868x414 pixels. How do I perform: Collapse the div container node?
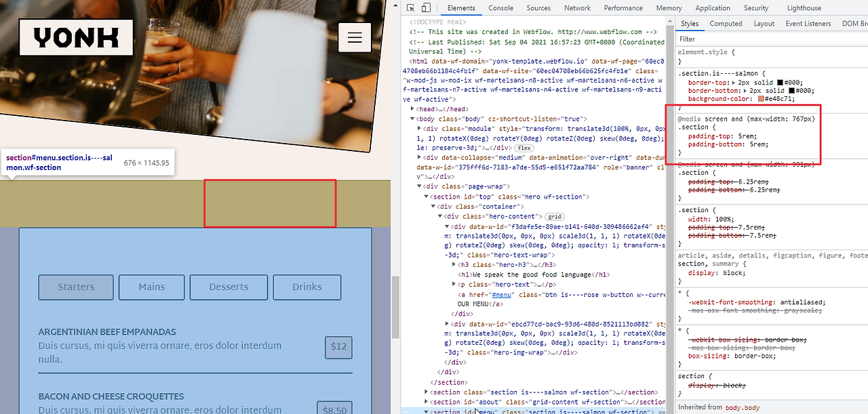click(433, 206)
